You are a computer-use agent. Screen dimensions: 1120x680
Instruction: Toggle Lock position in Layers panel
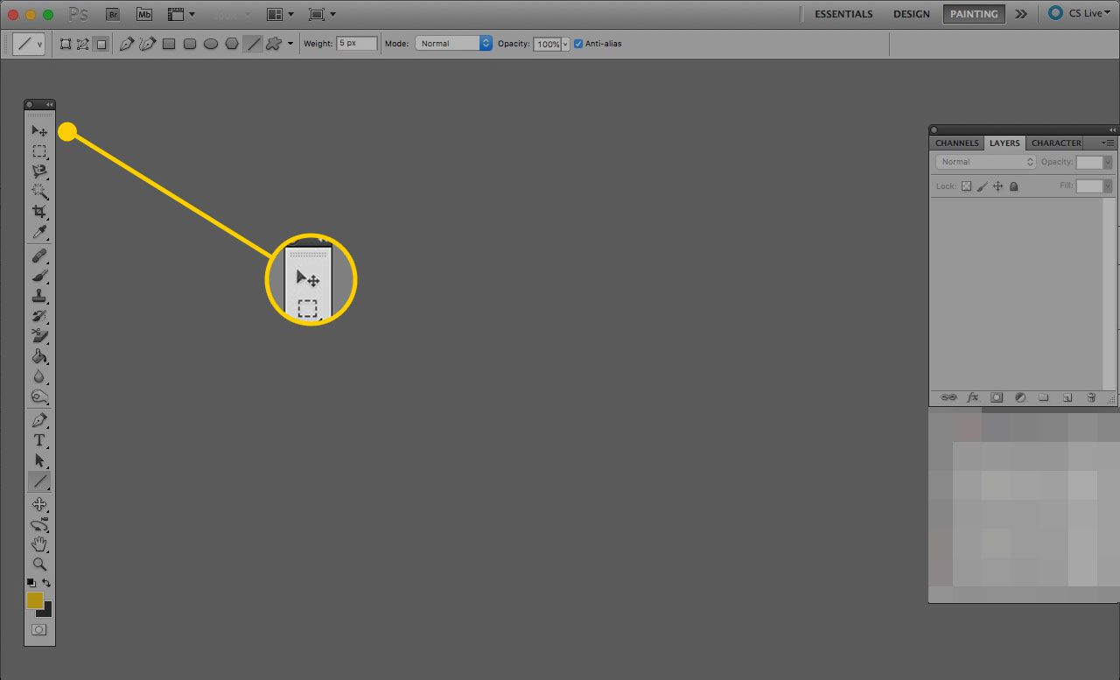(997, 186)
